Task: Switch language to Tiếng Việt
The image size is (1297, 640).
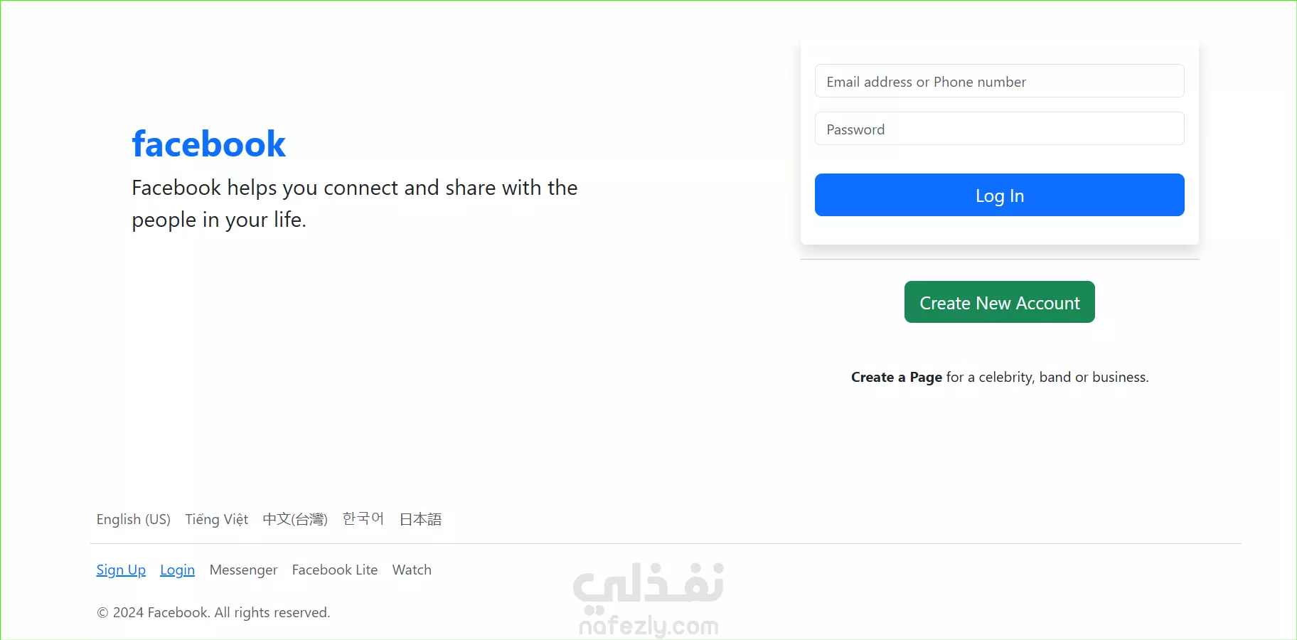Action: click(x=217, y=519)
